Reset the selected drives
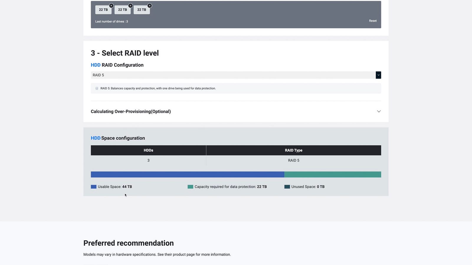Viewport: 472px width, 265px height. 373,21
